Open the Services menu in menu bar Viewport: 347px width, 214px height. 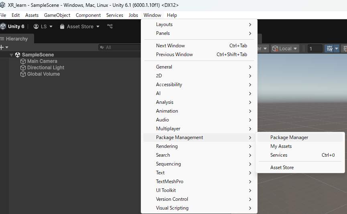115,15
